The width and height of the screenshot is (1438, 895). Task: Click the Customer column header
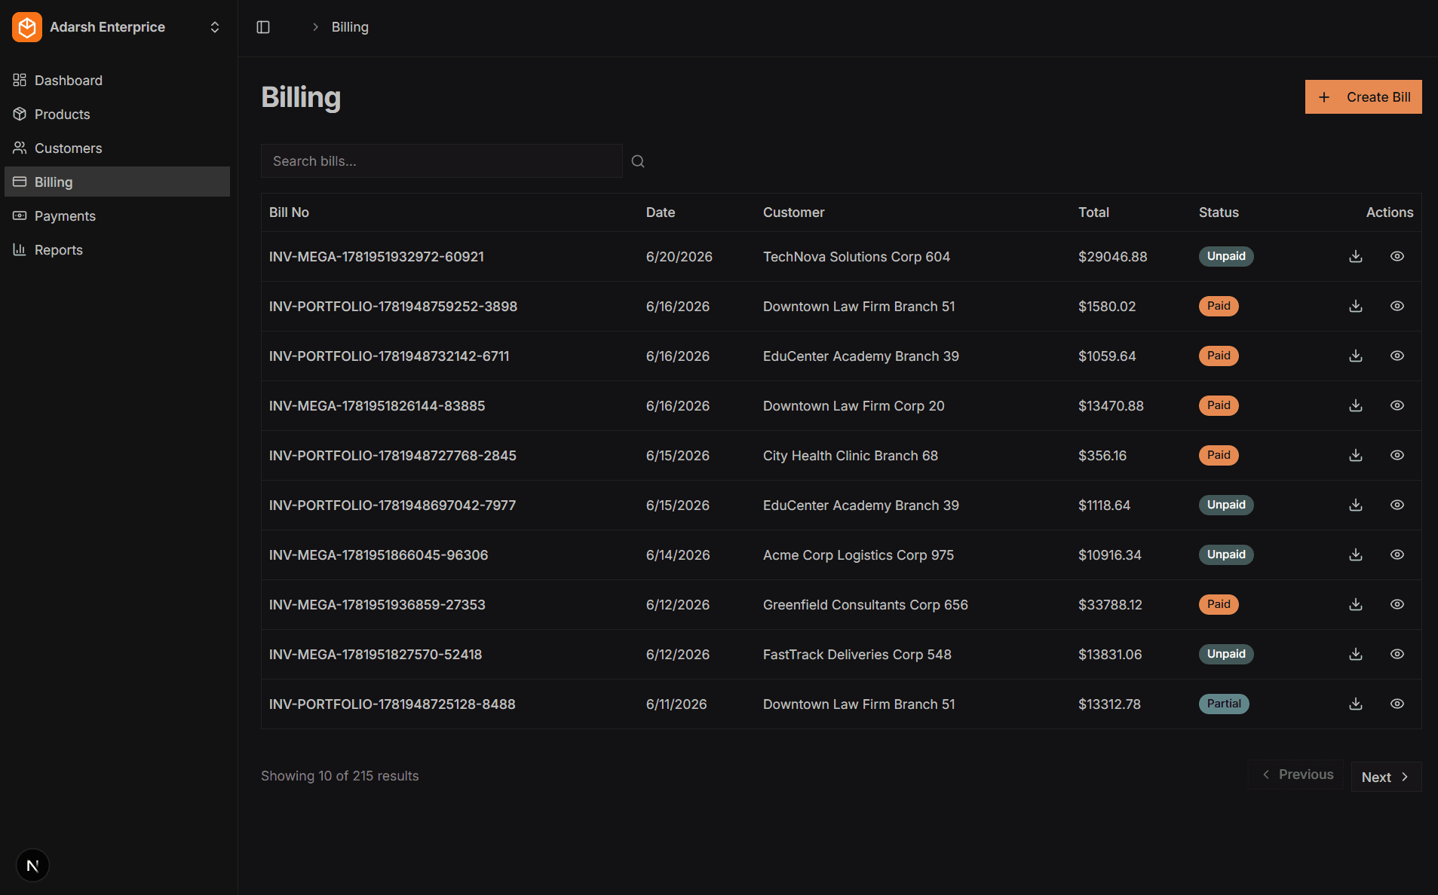[793, 212]
